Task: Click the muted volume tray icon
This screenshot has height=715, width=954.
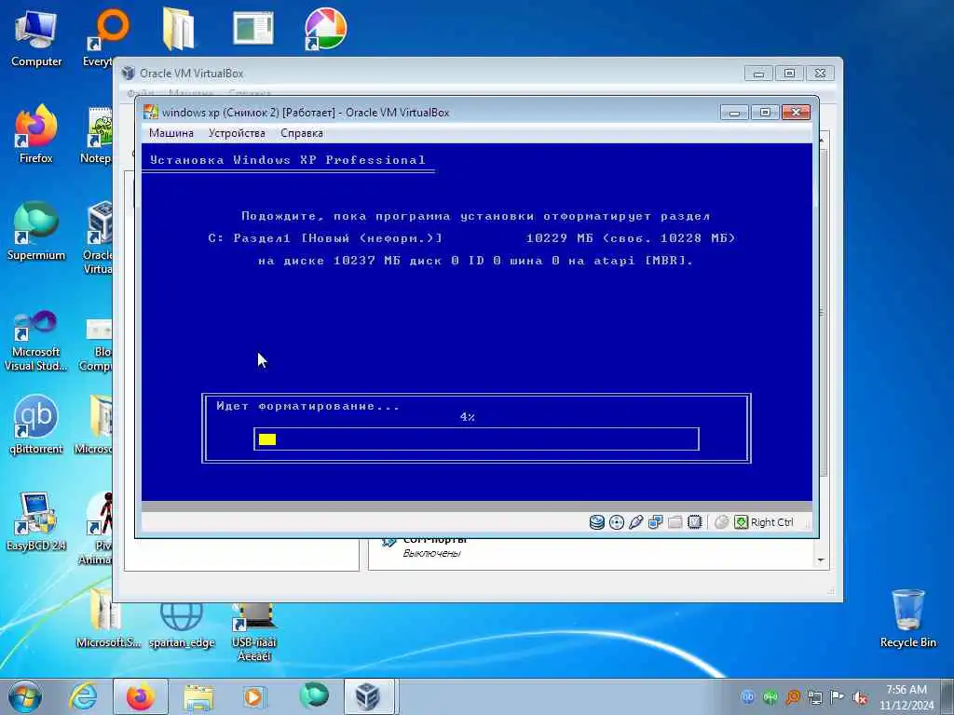Action: pyautogui.click(x=860, y=697)
